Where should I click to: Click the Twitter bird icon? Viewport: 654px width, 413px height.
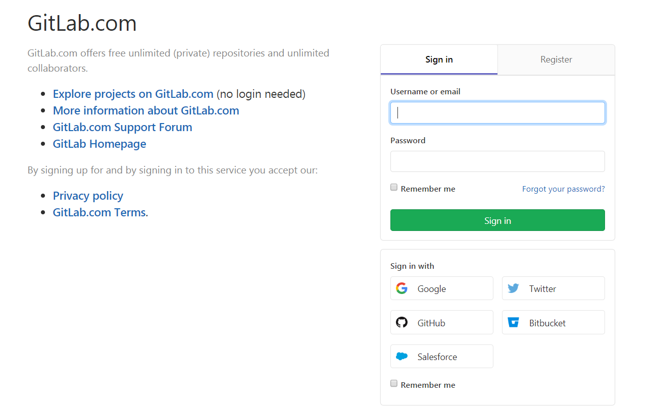tap(513, 288)
